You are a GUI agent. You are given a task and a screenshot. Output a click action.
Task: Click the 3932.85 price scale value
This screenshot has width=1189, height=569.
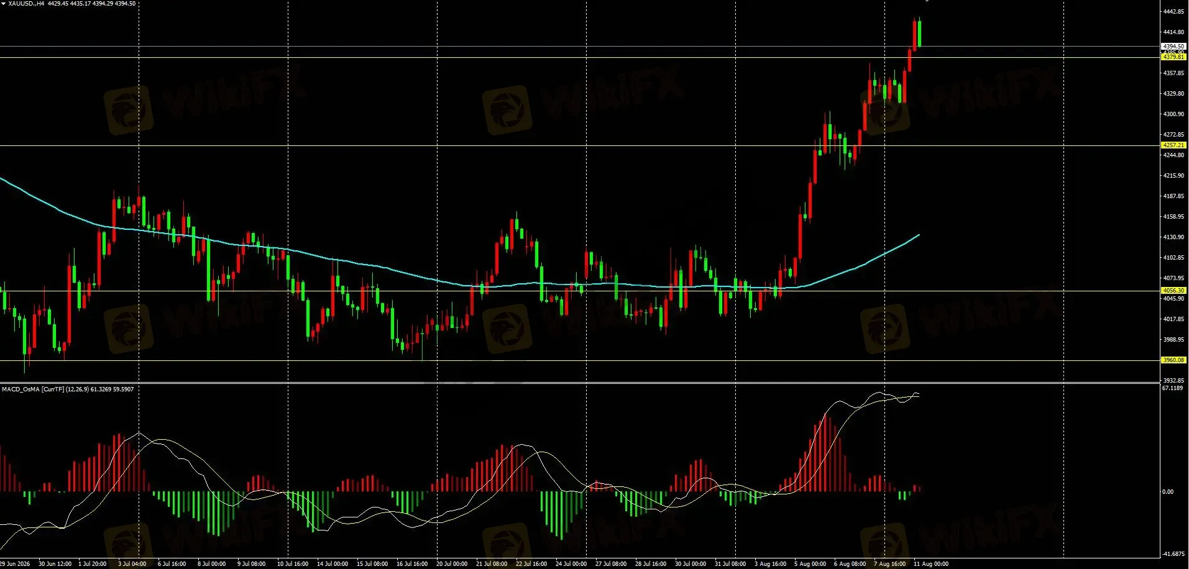1173,381
